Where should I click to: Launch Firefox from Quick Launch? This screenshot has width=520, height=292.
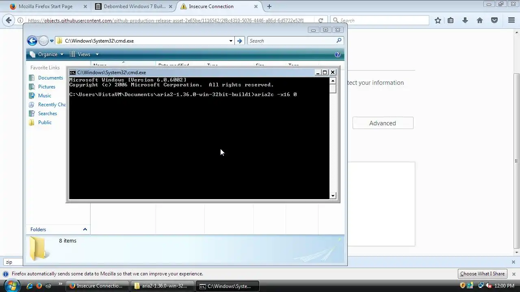pos(39,286)
